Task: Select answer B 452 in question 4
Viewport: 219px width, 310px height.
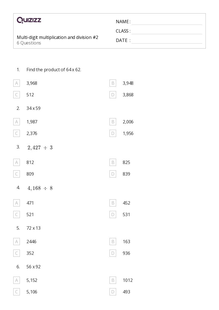Action: (x=113, y=203)
